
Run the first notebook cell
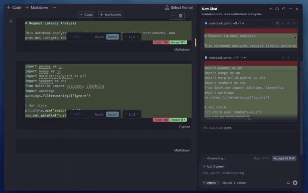pyautogui.click(x=11, y=21)
